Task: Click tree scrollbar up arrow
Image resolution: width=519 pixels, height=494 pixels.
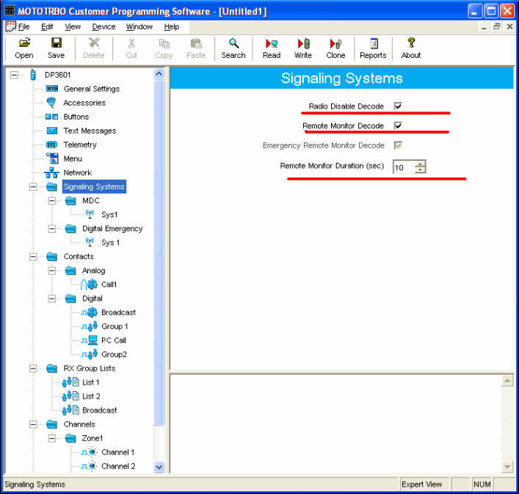Action: pos(159,74)
